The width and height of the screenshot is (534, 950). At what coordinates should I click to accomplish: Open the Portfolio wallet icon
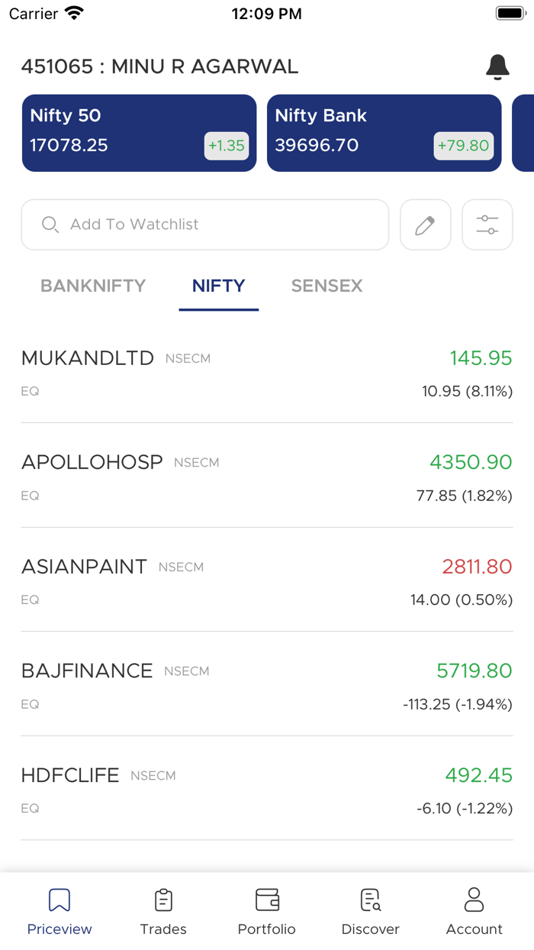[x=267, y=900]
